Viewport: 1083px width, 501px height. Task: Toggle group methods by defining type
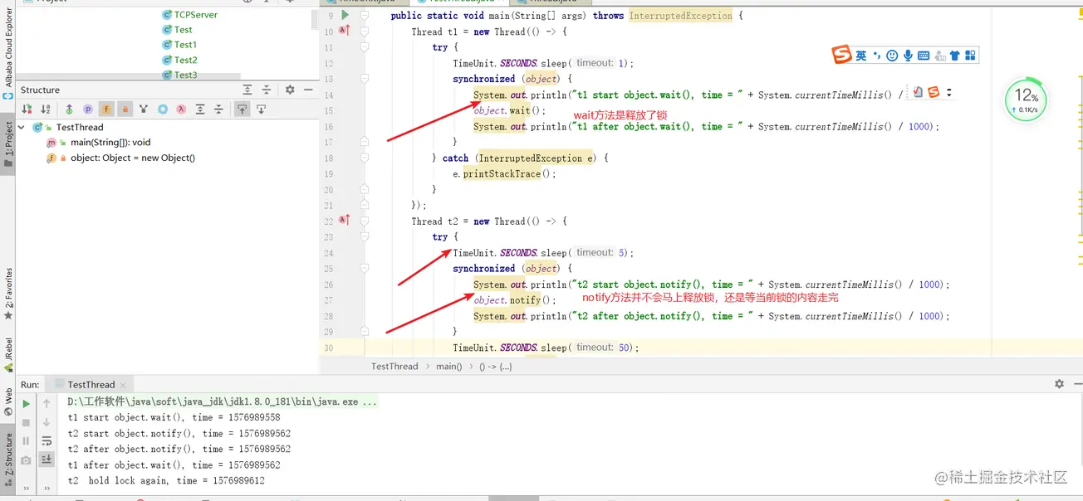(x=144, y=109)
